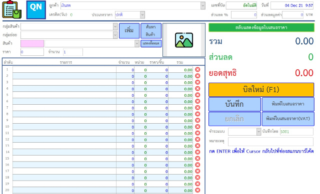Delete row 11 with its red X
320x194 pixels.
197,133
